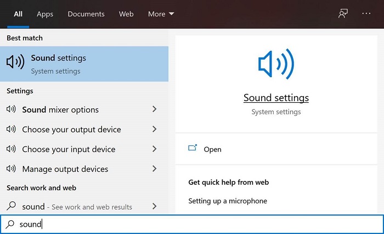Expand arrow for Manage output devices

[154, 169]
